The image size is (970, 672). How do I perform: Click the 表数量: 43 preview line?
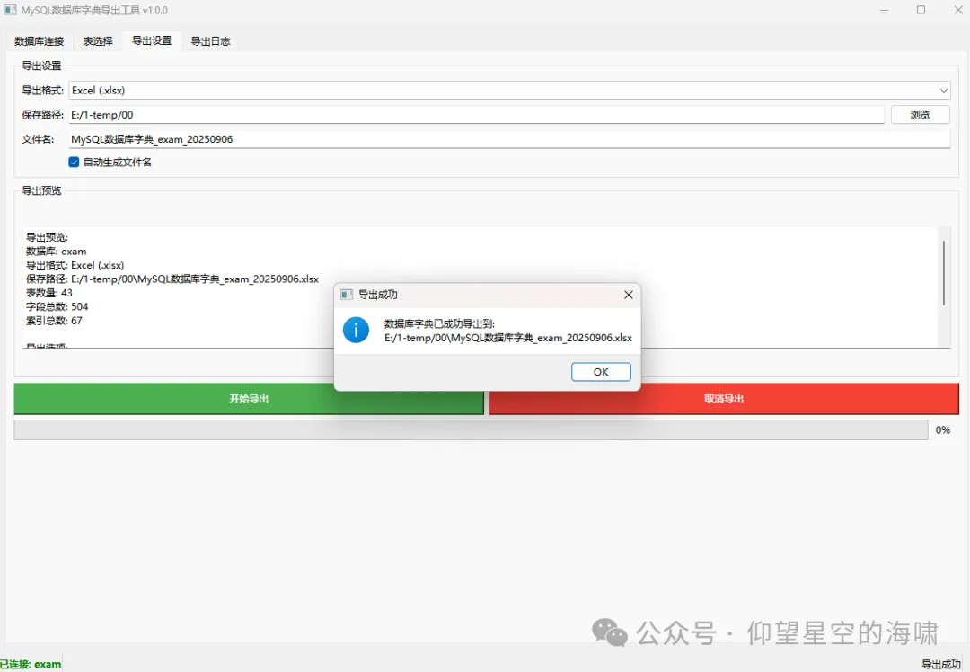[x=48, y=293]
